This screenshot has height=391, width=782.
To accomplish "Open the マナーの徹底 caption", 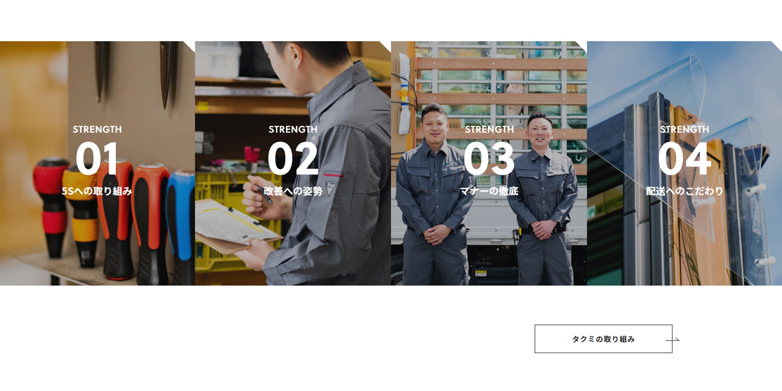I will (489, 191).
